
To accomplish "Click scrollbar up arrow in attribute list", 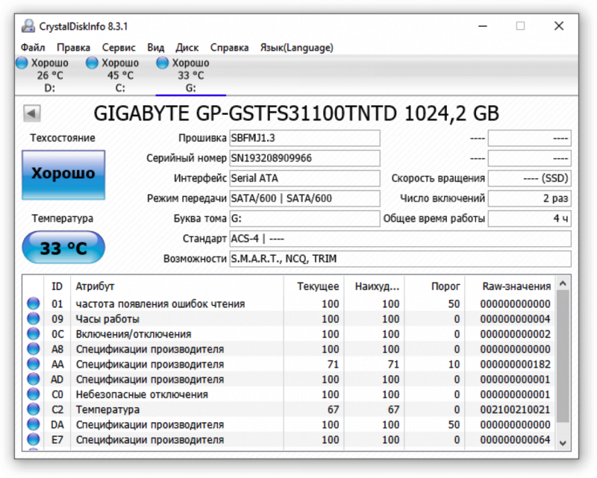I will coord(563,283).
